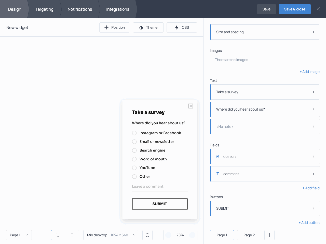Viewport: 326px width, 244px height.
Task: Switch to mobile preview mode icon
Action: [x=72, y=235]
